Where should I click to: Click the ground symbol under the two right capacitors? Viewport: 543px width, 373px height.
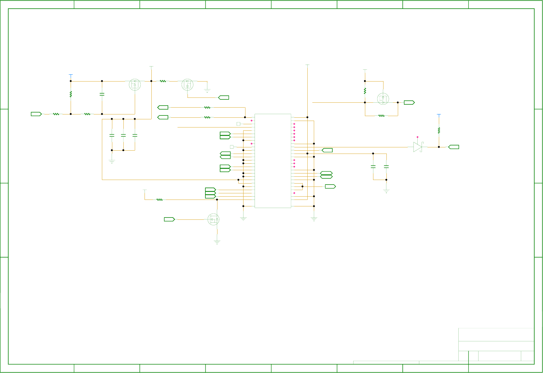point(386,191)
